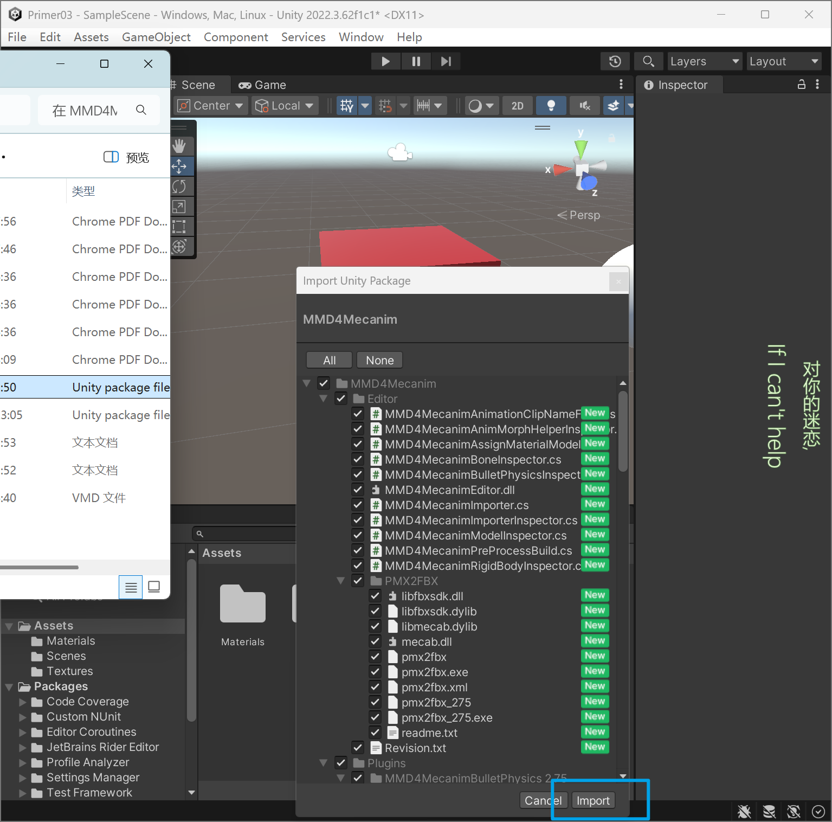Viewport: 832px width, 822px height.
Task: Click Cancel in the package dialog
Action: (x=543, y=800)
